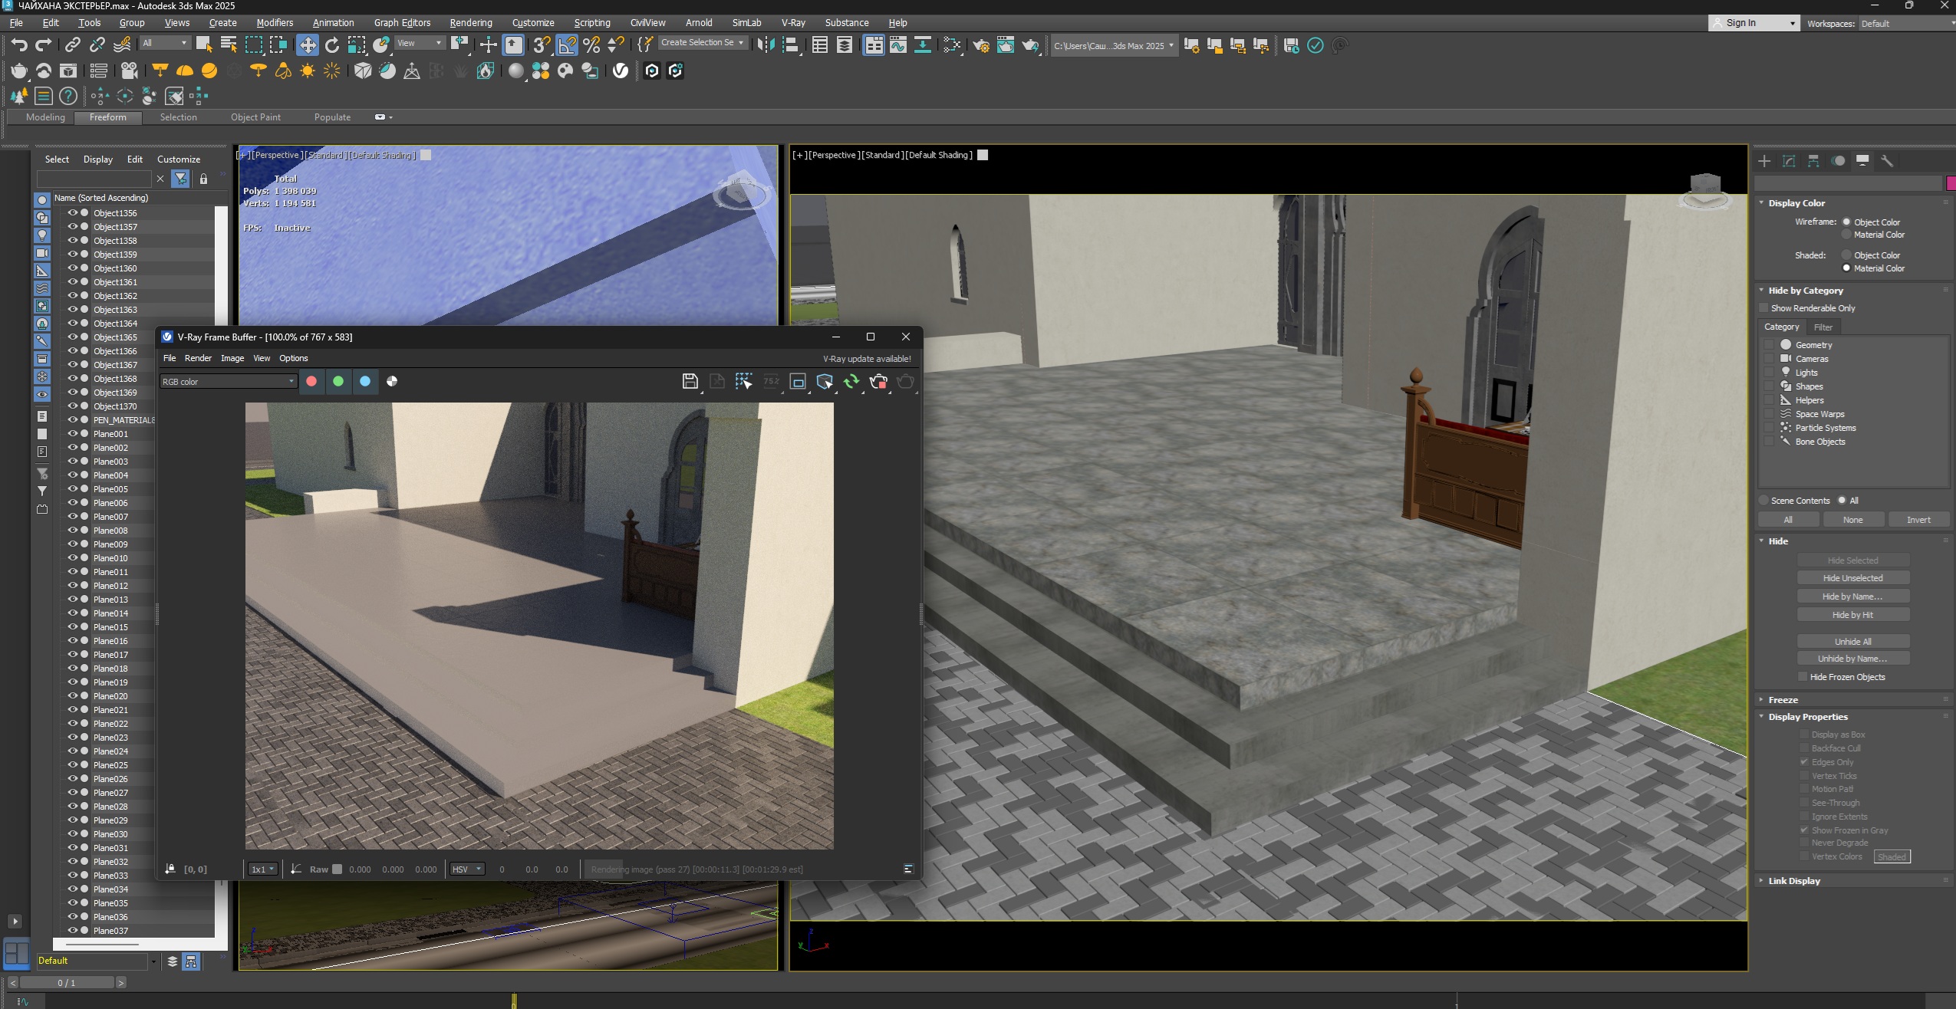Open the RGB color channel dropdown
The image size is (1956, 1009).
(x=228, y=382)
